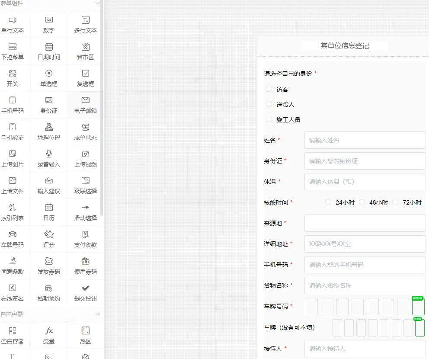This screenshot has height=359, width=429.
Task: Click the 地理位置 component icon
Action: coord(48,132)
